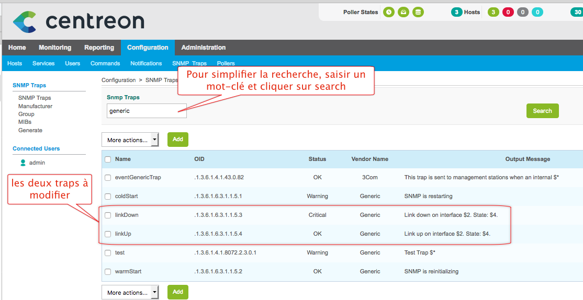Click the green Search button
Viewport: 583px width, 300px height.
542,111
